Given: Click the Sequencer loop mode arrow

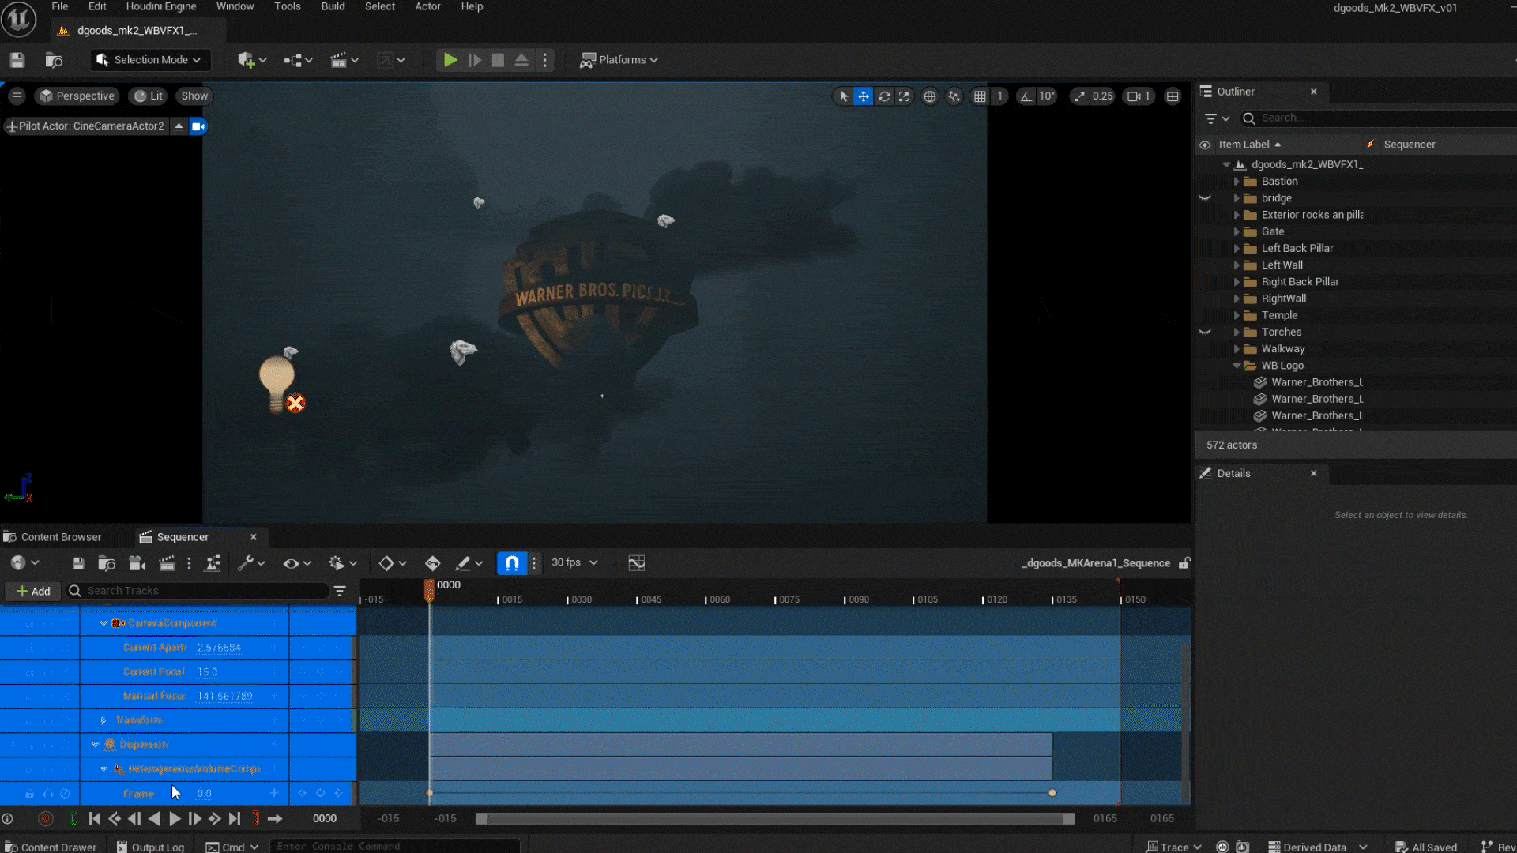Looking at the screenshot, I should point(275,819).
